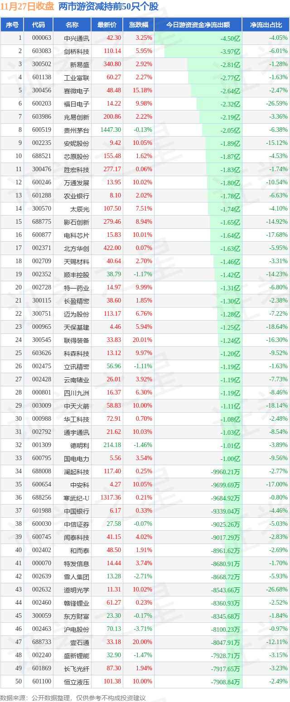Click stock name 德明利
The height and width of the screenshot is (702, 290).
coord(80,445)
